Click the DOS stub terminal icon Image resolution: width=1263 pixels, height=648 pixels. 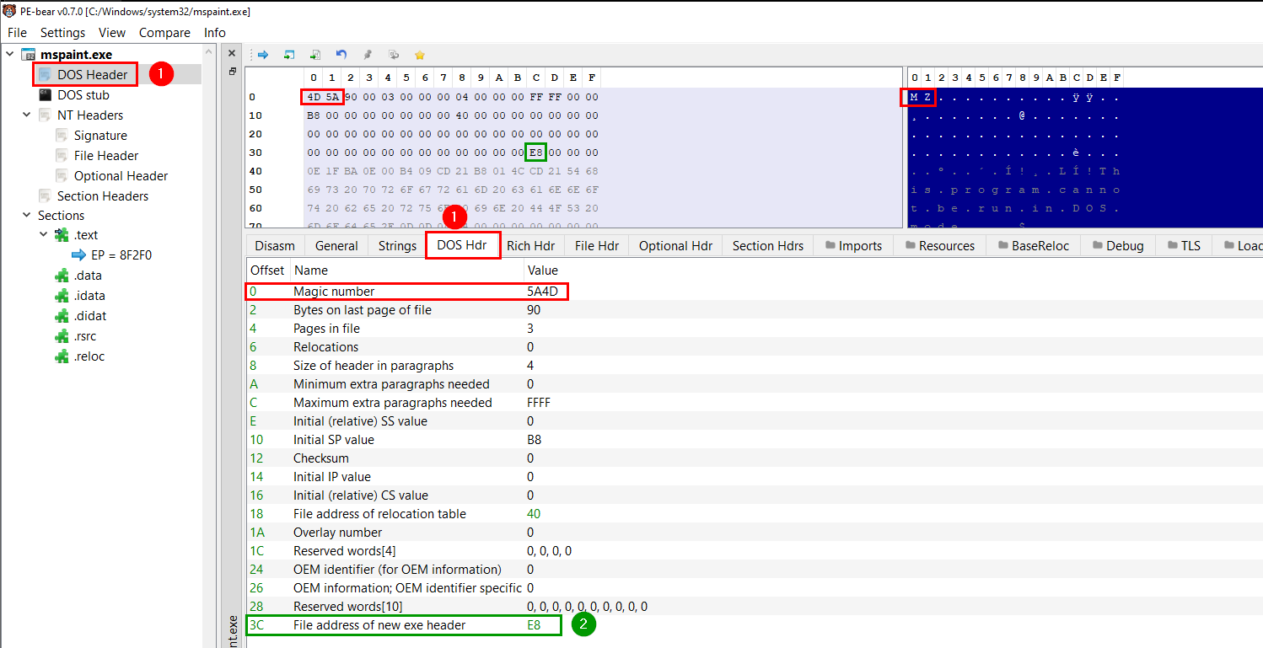46,95
